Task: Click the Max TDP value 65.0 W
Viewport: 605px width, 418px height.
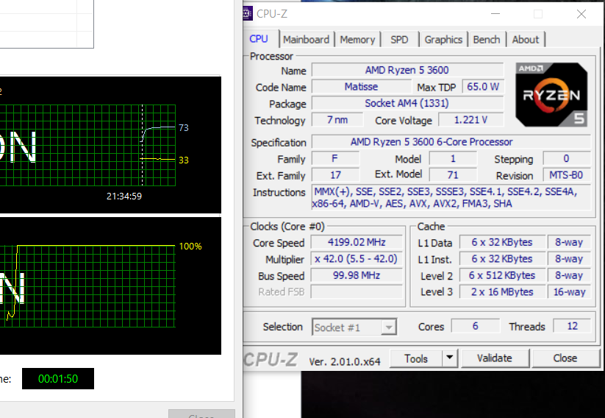Action: (x=483, y=87)
